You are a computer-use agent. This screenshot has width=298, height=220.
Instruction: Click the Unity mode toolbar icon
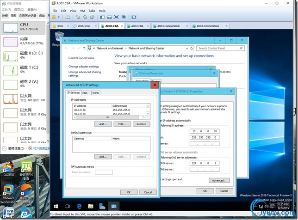tap(124, 17)
